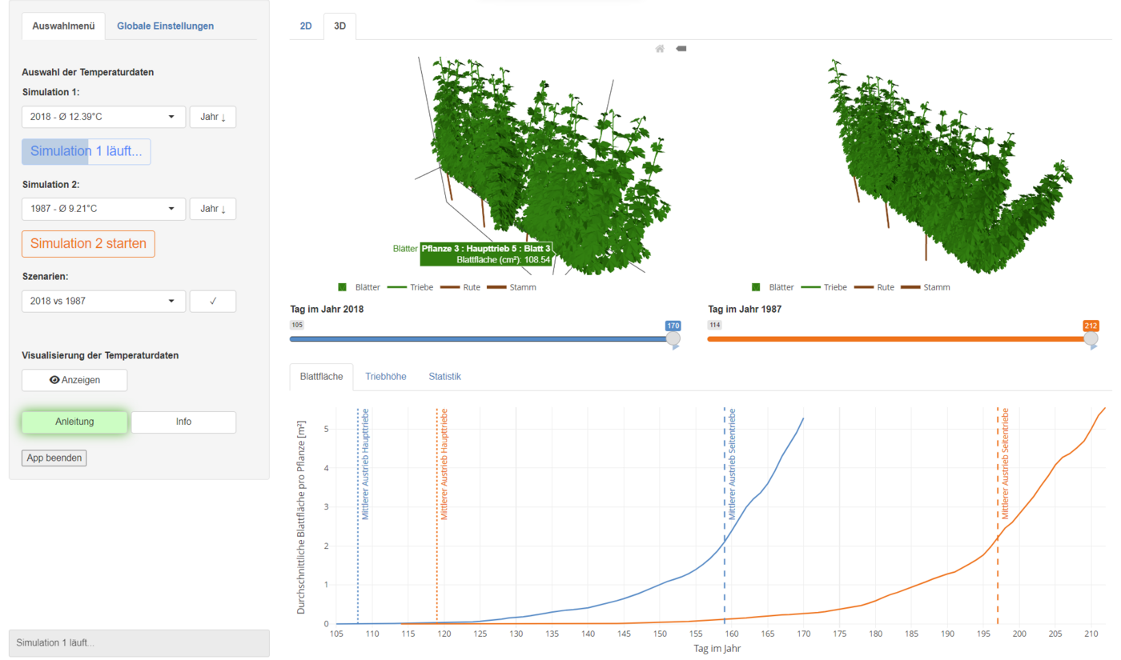Click the 2018 day slider handle at 170
The height and width of the screenshot is (660, 1121).
click(x=673, y=339)
